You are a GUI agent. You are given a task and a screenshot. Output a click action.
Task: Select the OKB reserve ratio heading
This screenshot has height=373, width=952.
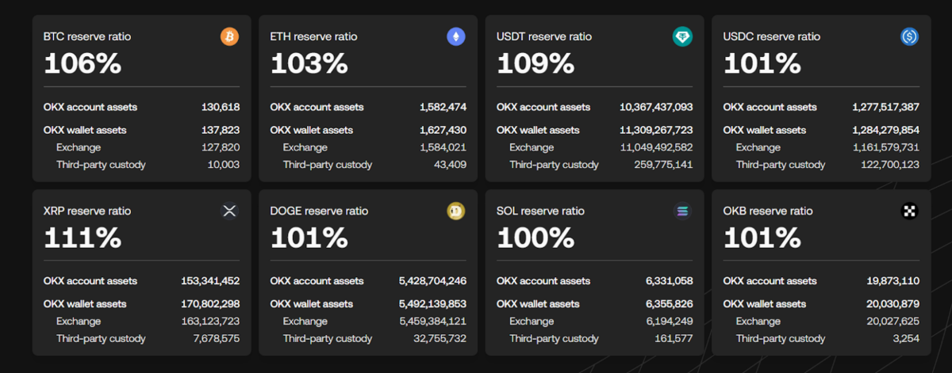click(768, 211)
